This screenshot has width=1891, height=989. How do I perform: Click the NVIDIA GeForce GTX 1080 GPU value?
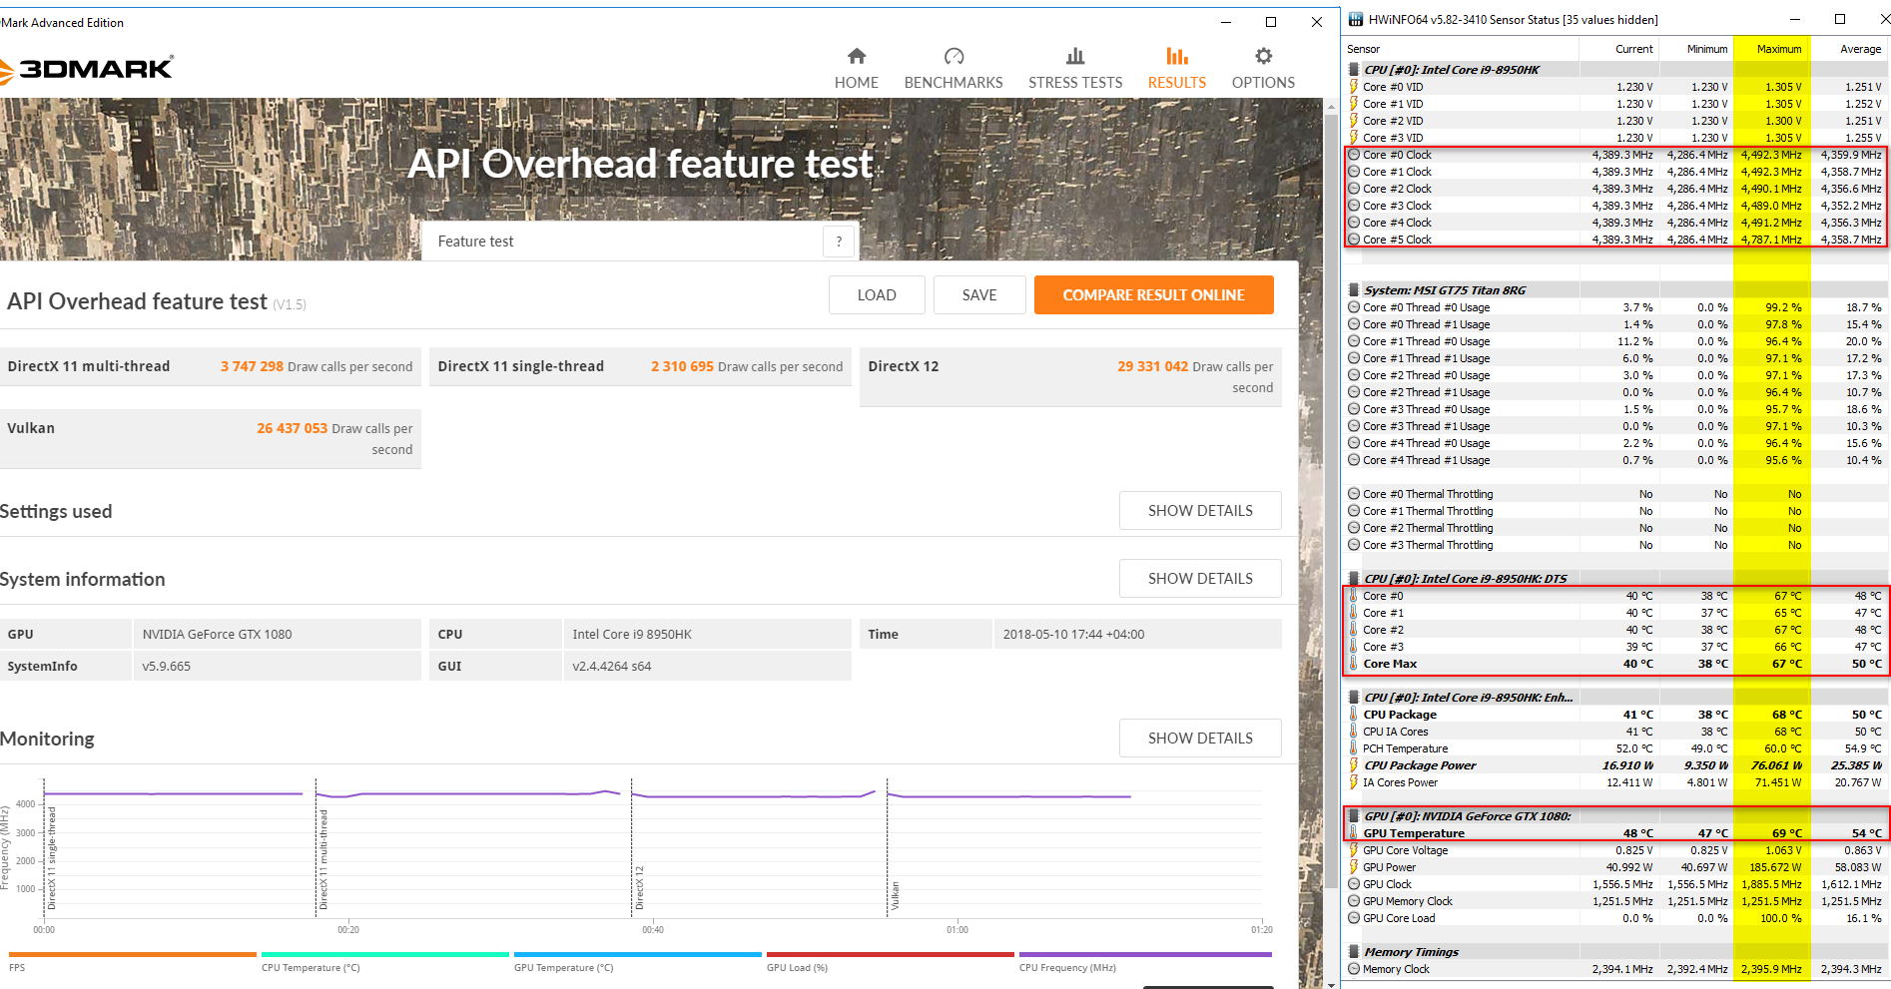[217, 634]
